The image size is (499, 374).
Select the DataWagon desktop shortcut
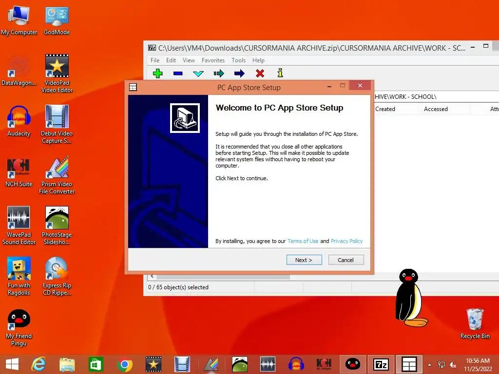pyautogui.click(x=19, y=71)
